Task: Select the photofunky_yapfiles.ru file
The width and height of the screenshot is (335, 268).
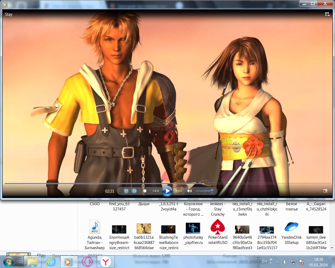Action: pos(193,233)
